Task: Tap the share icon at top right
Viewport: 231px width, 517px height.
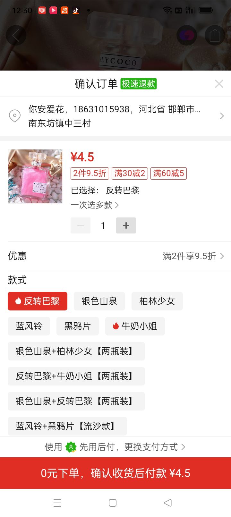Action: (215, 35)
